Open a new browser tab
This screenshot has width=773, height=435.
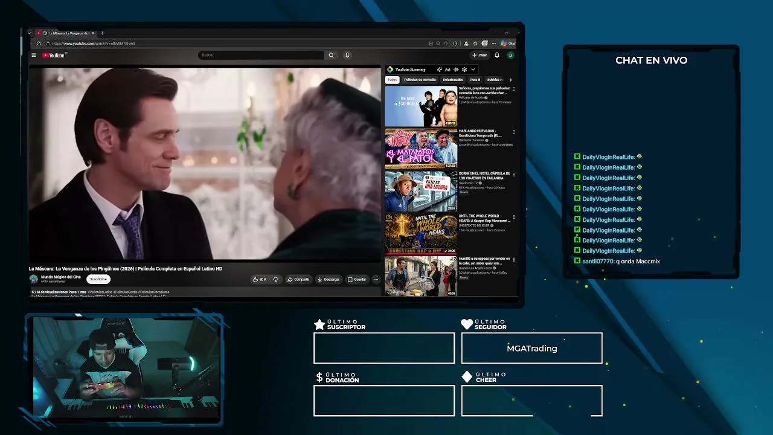102,33
